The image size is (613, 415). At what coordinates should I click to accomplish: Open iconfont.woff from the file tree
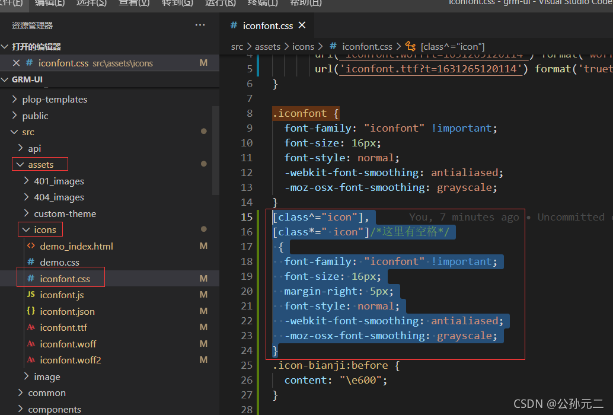click(68, 344)
